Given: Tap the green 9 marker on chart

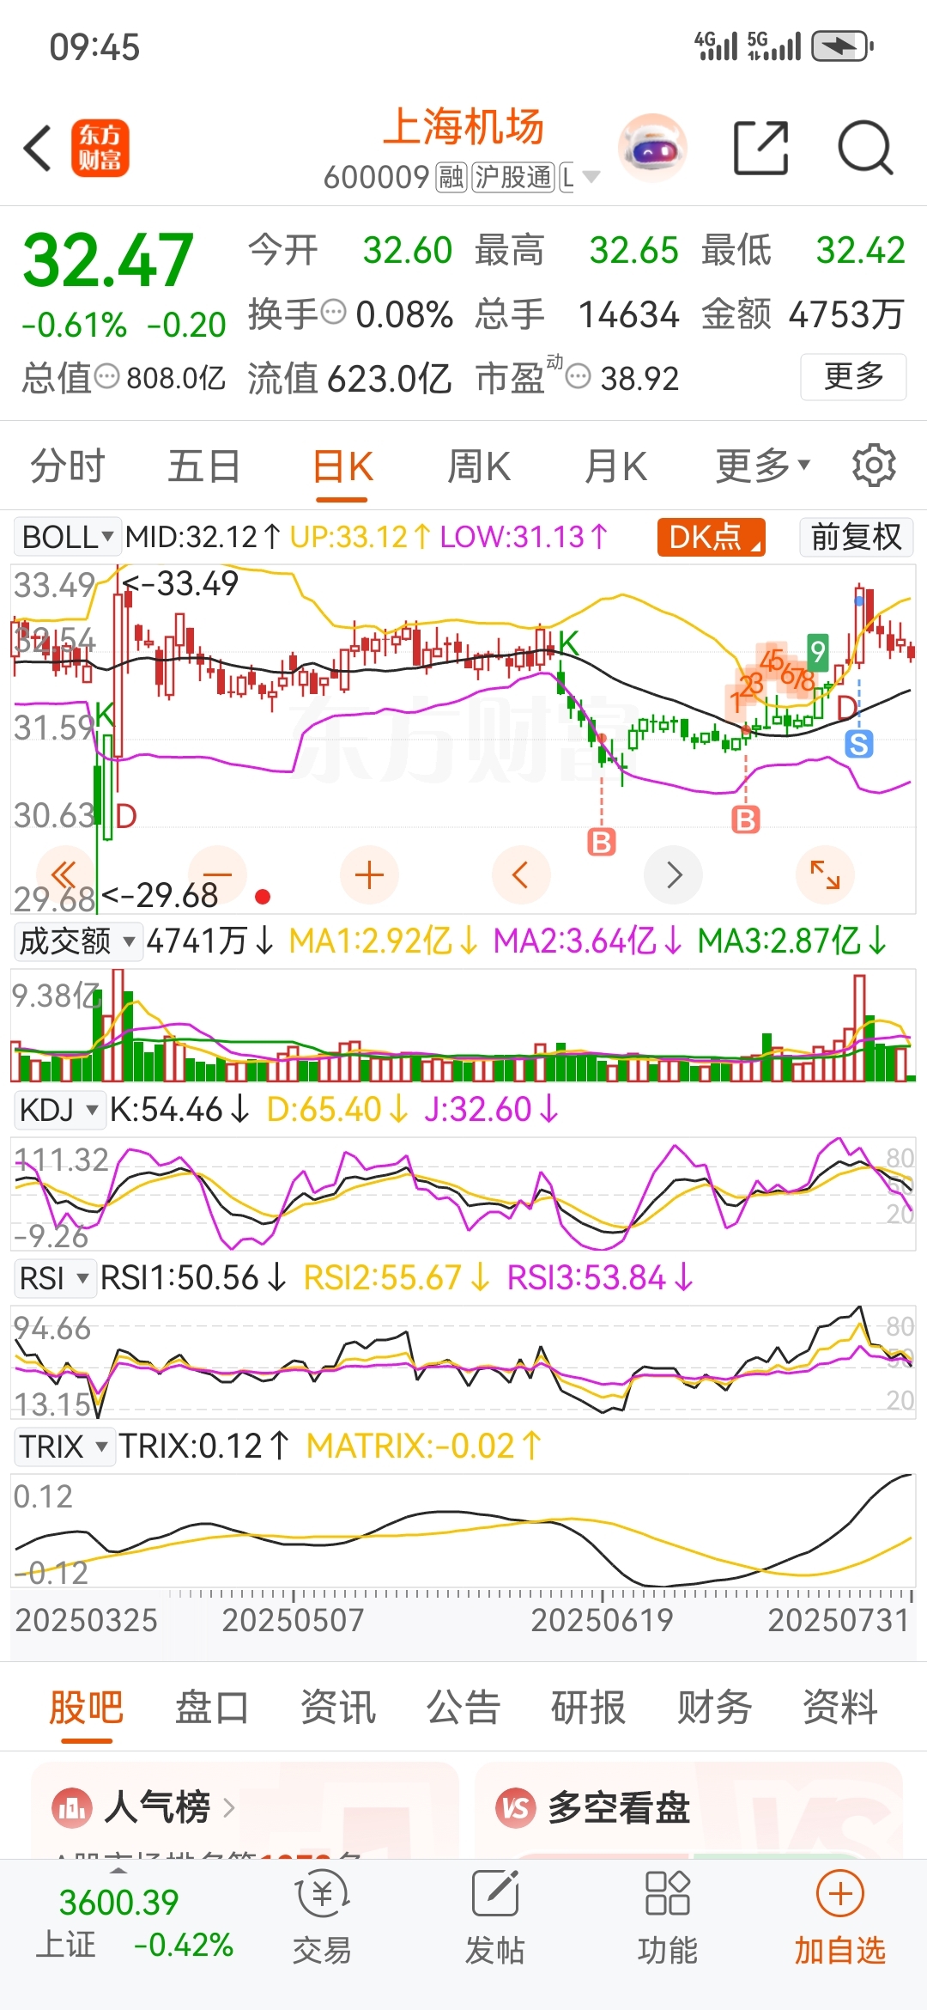Looking at the screenshot, I should (818, 652).
